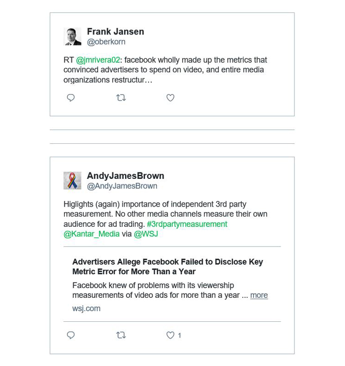
Task: Reply to Frank Jansen's tweet
Action: coord(71,98)
